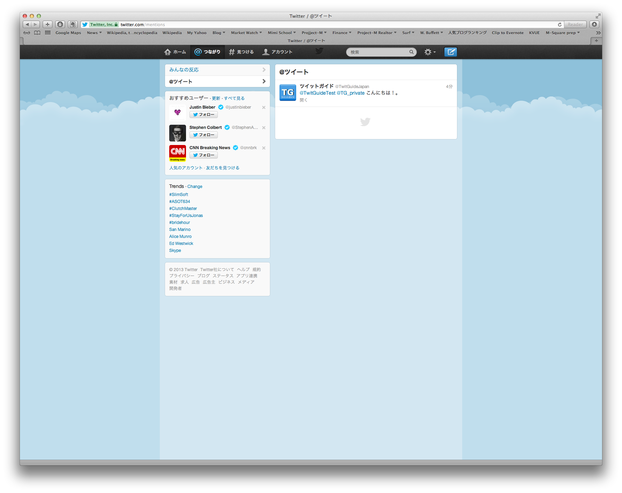Open 友だちを見つける link

point(223,168)
